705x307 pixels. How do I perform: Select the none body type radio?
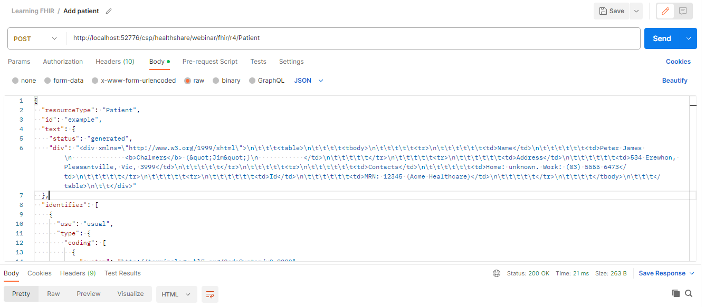click(x=16, y=81)
